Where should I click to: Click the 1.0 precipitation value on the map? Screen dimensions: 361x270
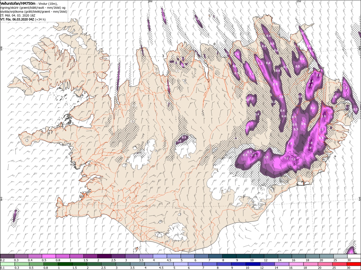[x=237, y=55]
